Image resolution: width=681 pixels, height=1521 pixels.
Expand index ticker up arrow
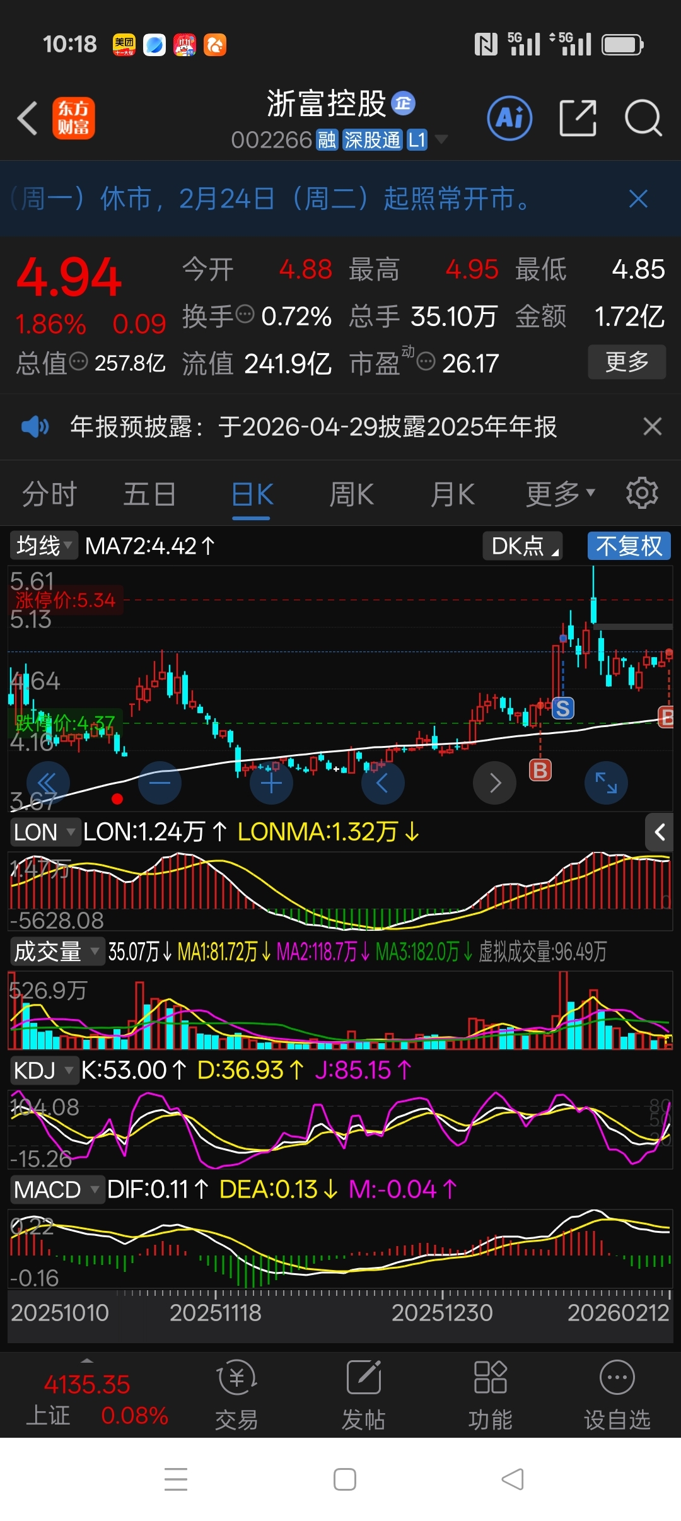(87, 1361)
